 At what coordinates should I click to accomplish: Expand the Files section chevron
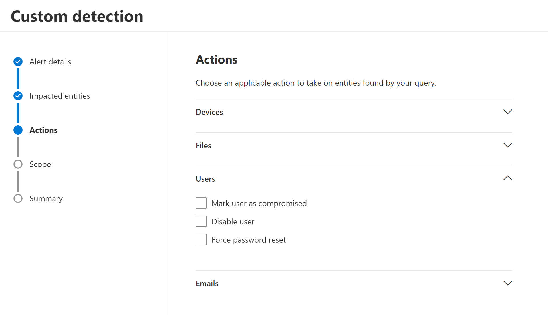click(508, 145)
